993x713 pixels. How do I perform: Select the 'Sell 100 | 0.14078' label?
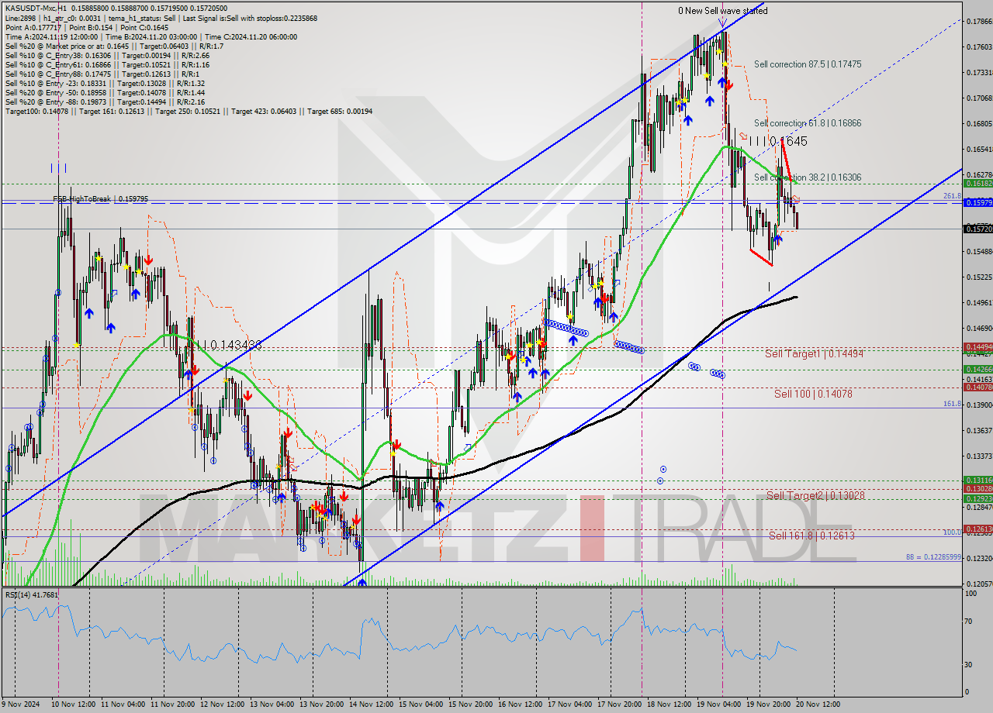[813, 394]
